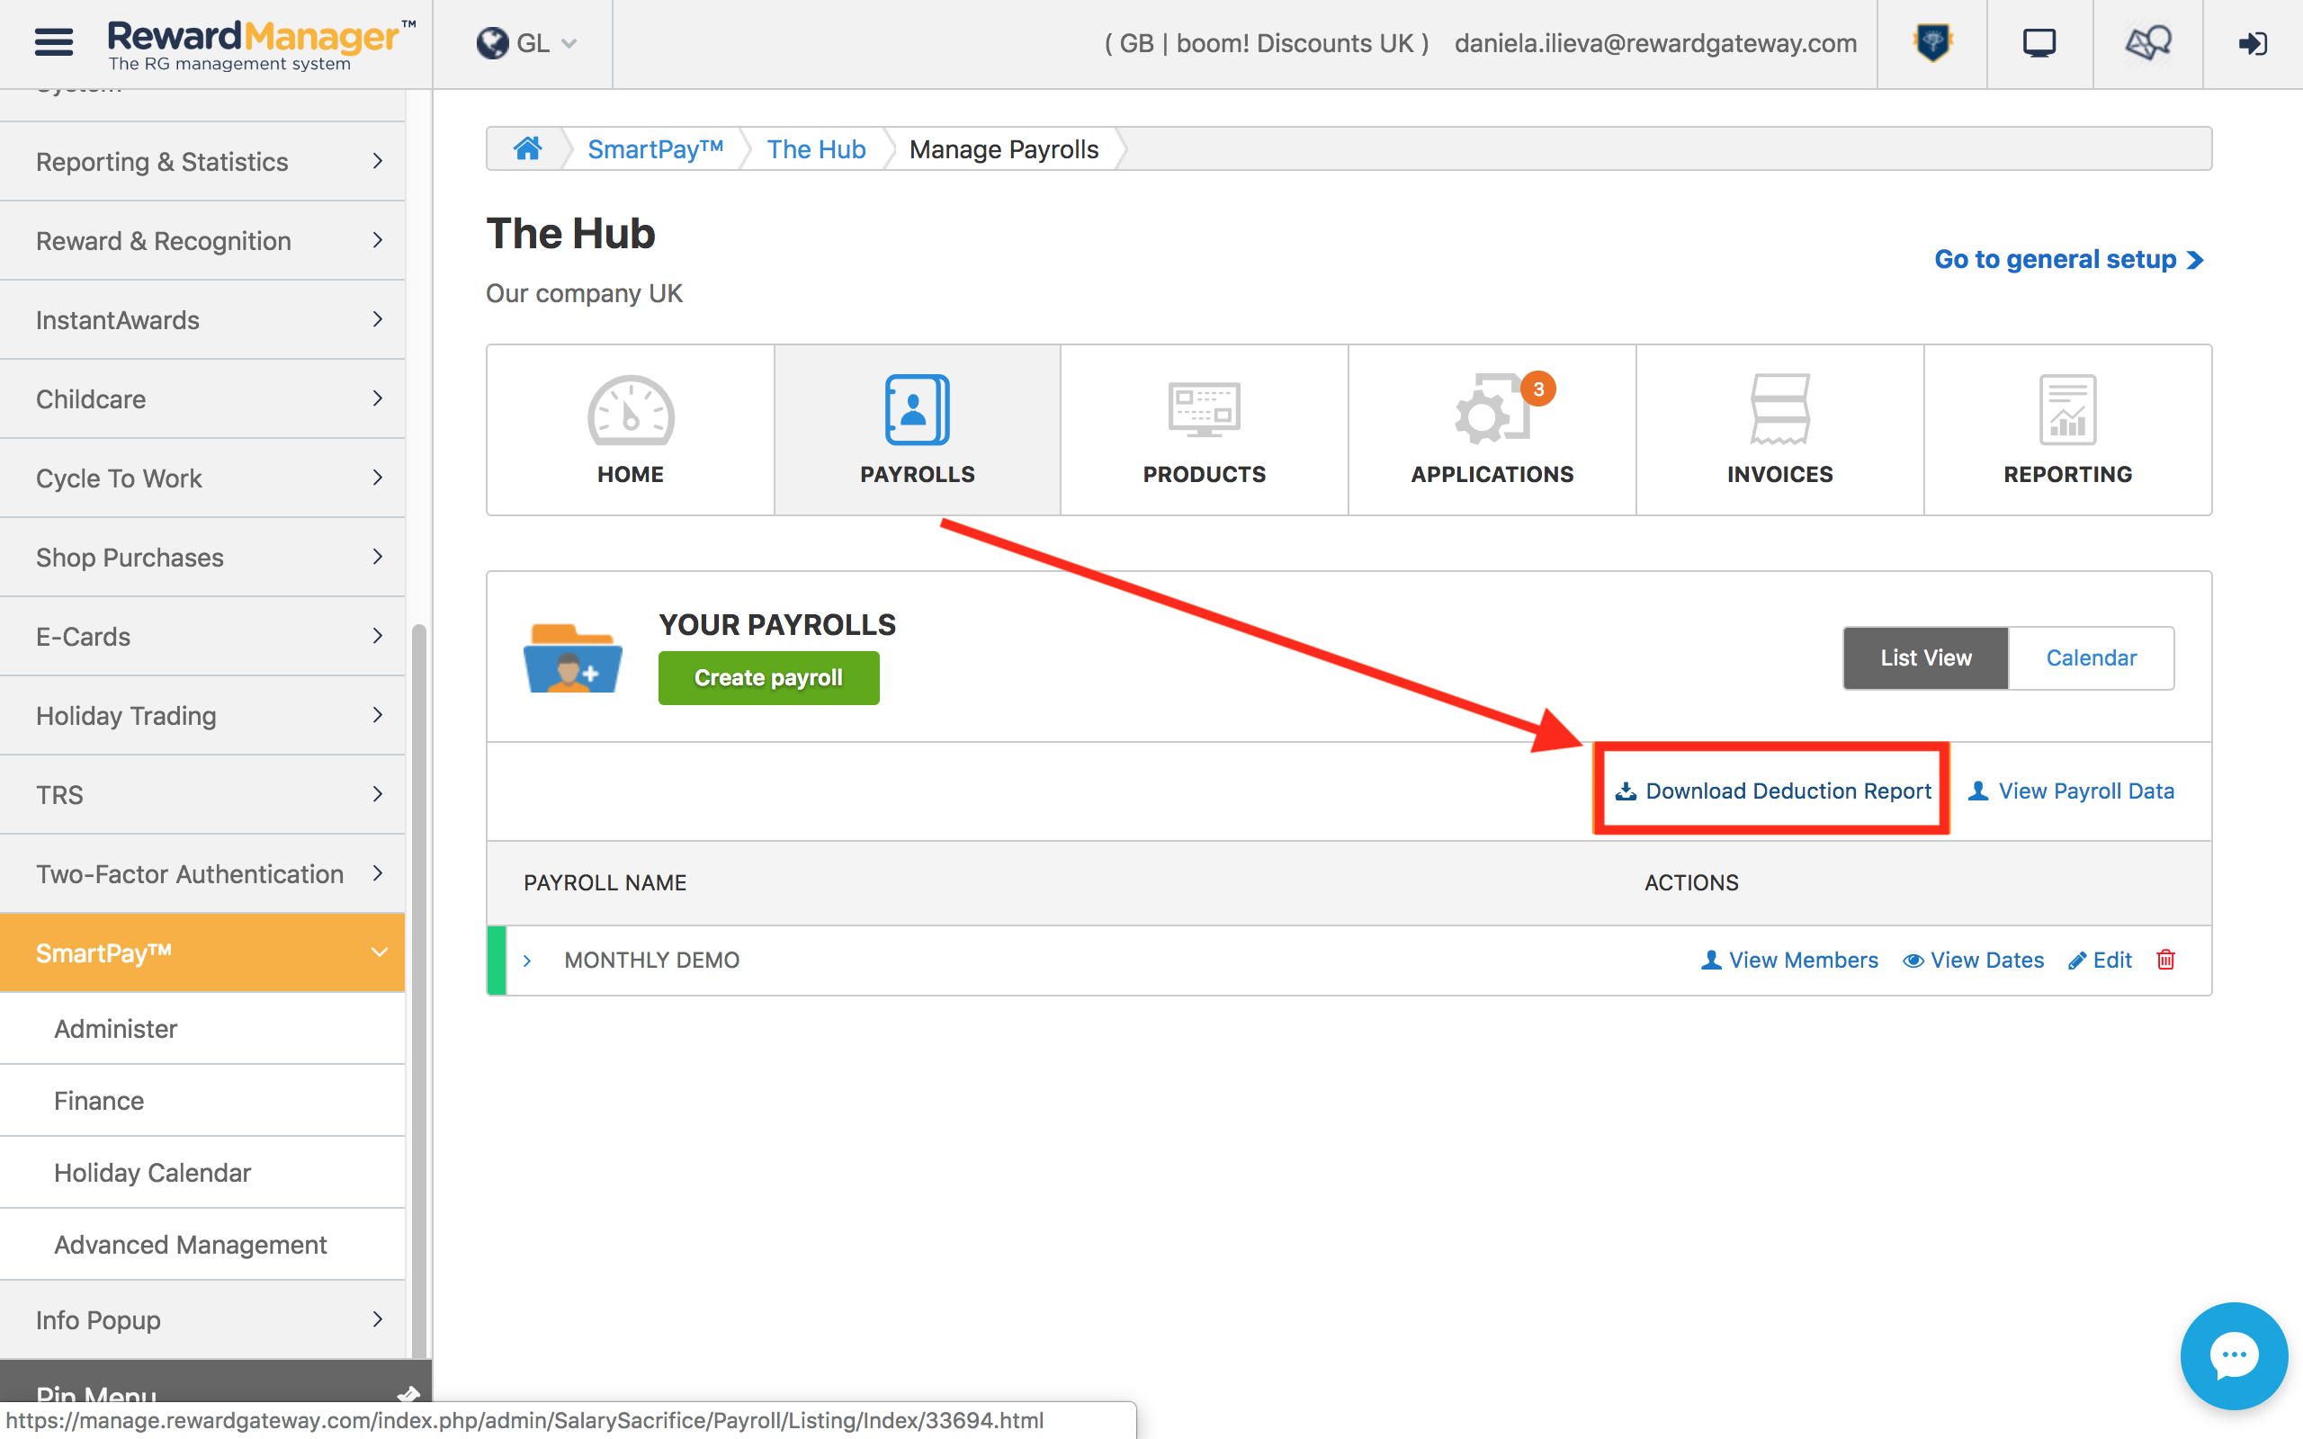Go to SmartPay™ breadcrumb link
Viewport: 2303px width, 1439px height.
[x=655, y=149]
